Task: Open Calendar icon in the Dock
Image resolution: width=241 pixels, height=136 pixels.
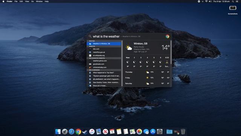Action: pos(112,132)
